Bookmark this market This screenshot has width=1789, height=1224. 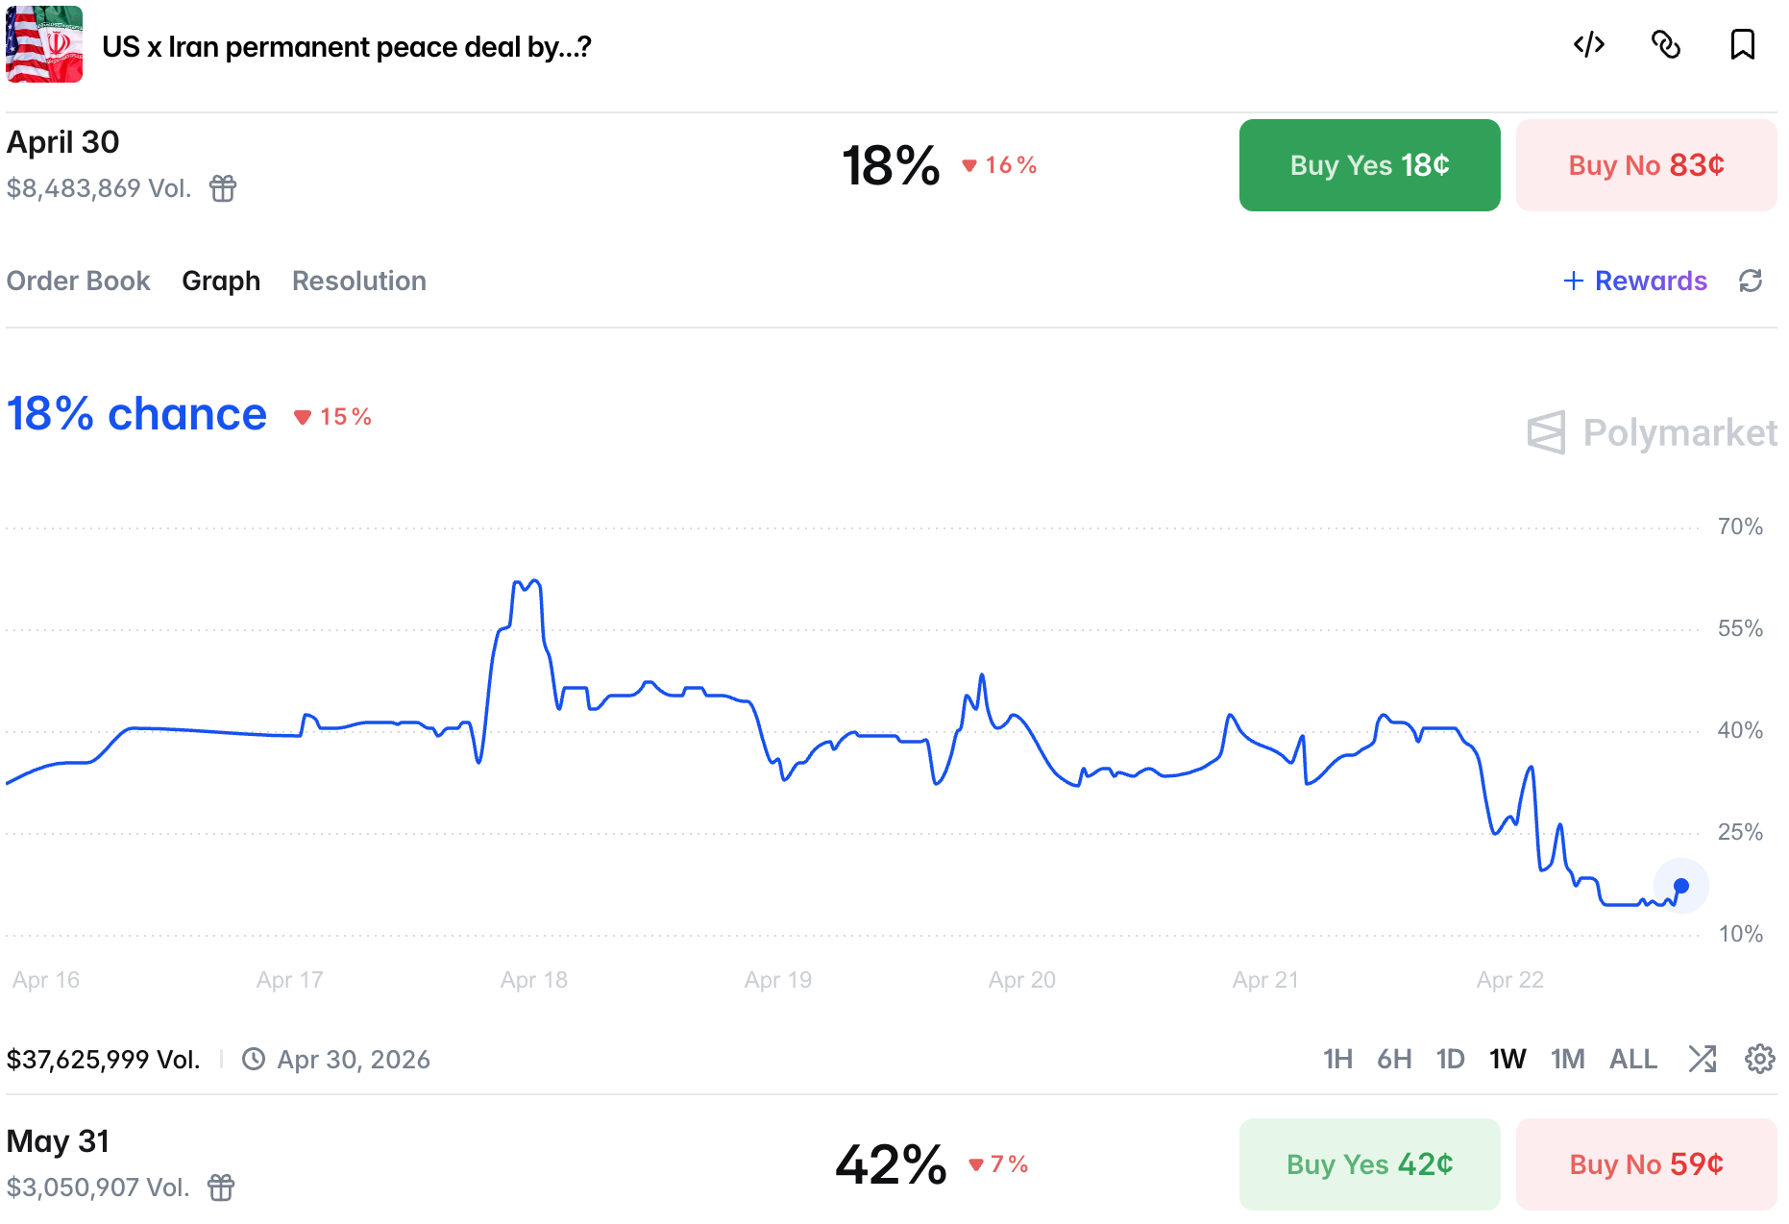pyautogui.click(x=1742, y=45)
